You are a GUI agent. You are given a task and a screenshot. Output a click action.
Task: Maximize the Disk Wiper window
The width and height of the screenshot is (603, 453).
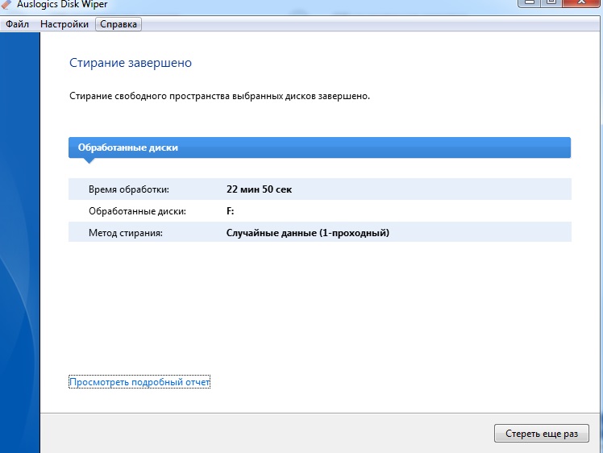click(x=551, y=3)
